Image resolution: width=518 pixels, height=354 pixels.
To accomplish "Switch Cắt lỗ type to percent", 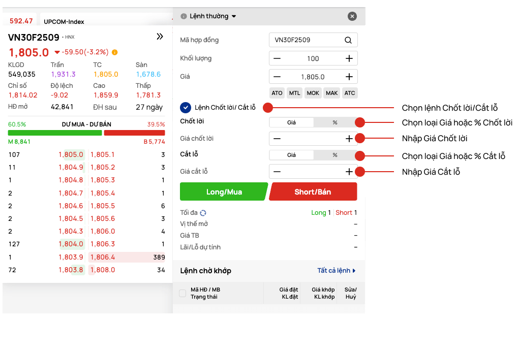I will (x=335, y=155).
